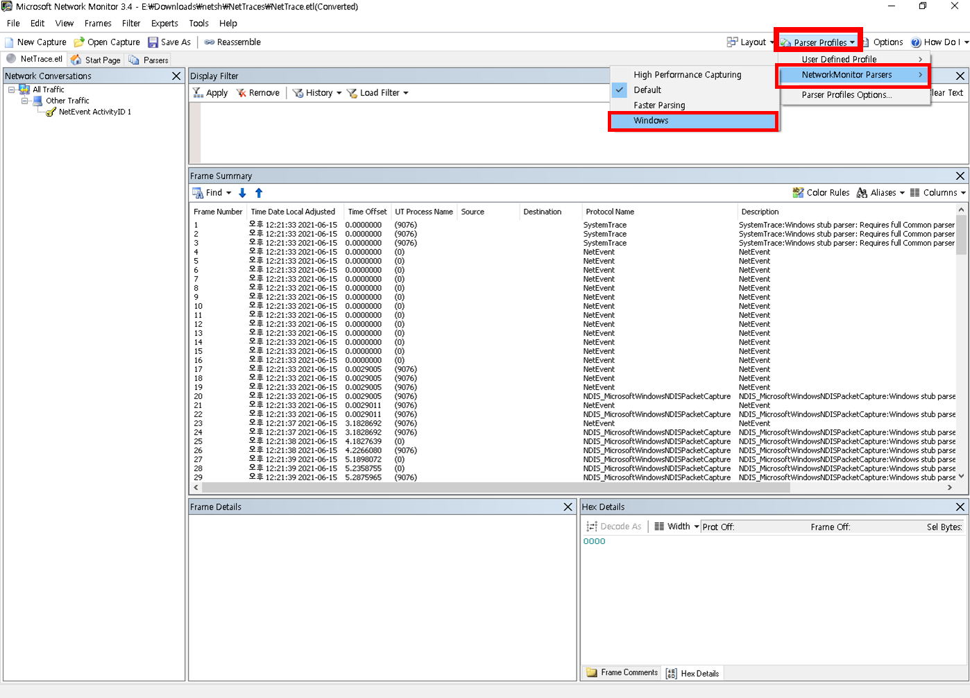Switch to the Hex Details bottom tab

tap(693, 674)
